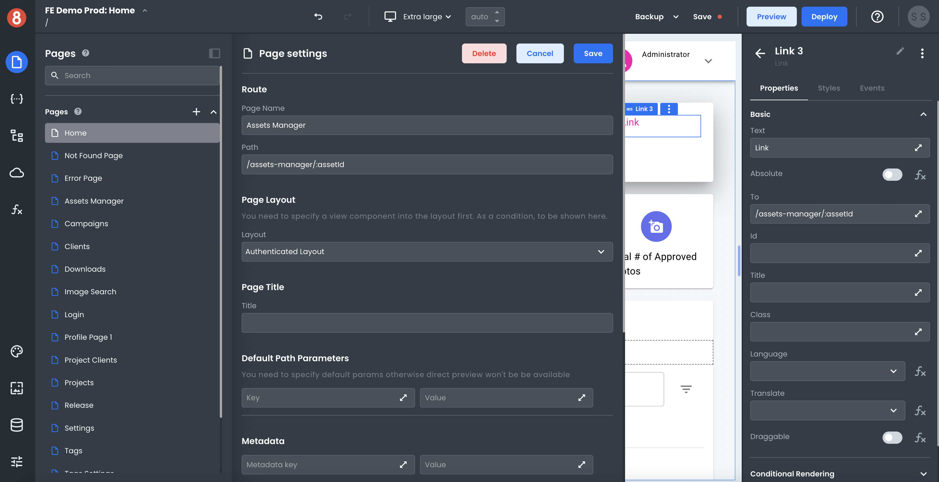
Task: Click the undo arrow icon
Action: tap(318, 16)
